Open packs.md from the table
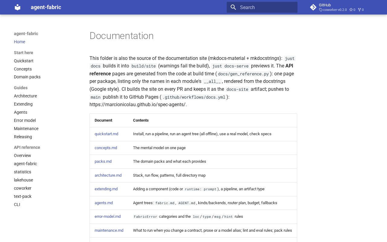Viewport: 387px width, 242px height. (x=103, y=162)
